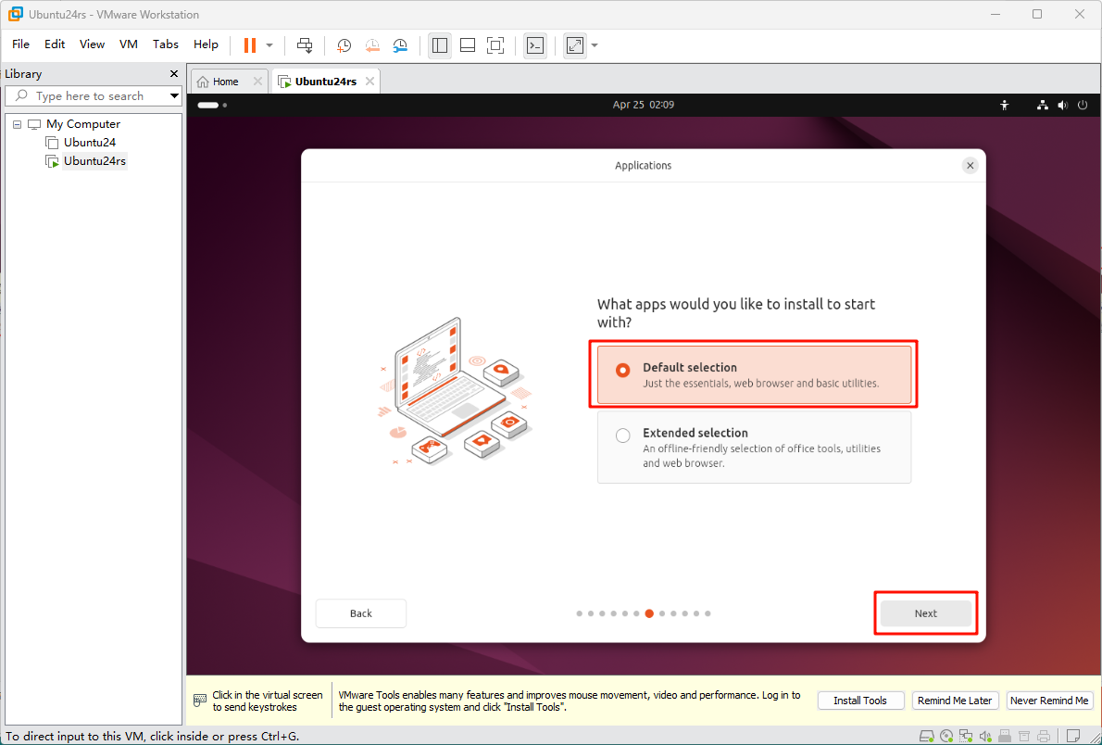Open the Tabs menu
Image resolution: width=1102 pixels, height=745 pixels.
[166, 44]
